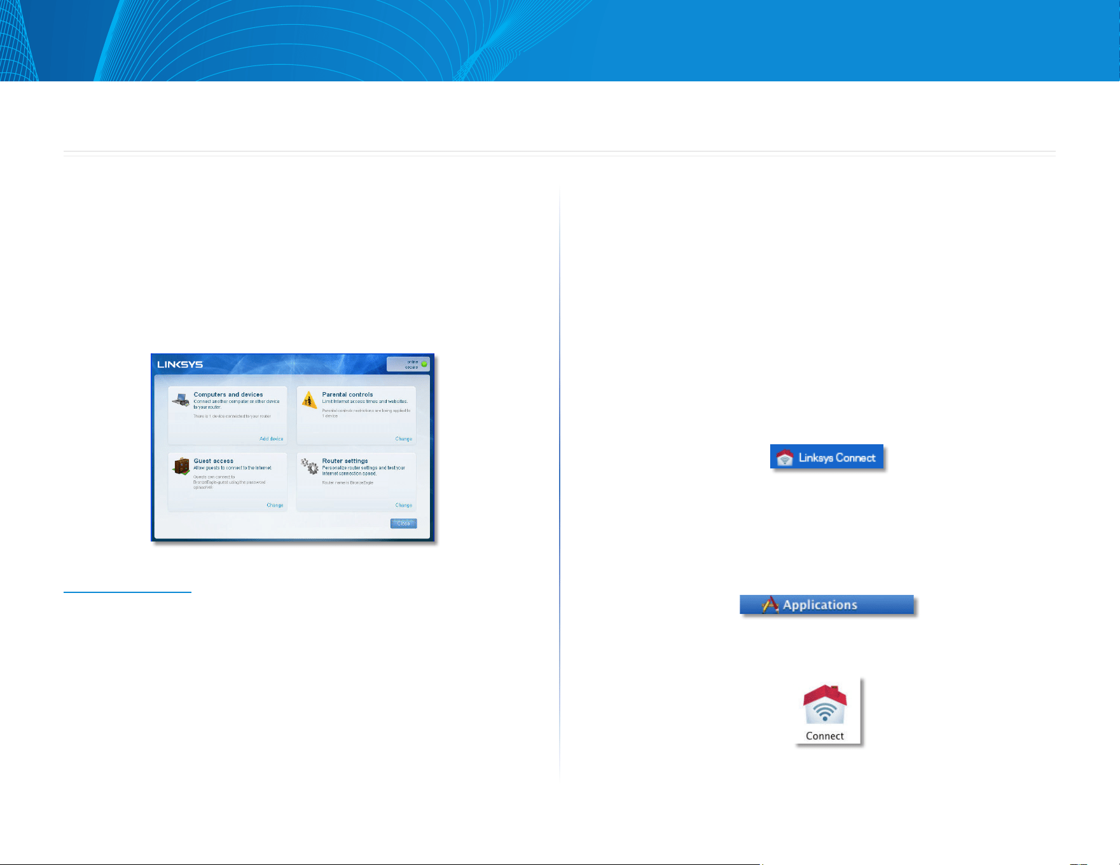
Task: Click the Router settings heading
Action: pos(345,461)
